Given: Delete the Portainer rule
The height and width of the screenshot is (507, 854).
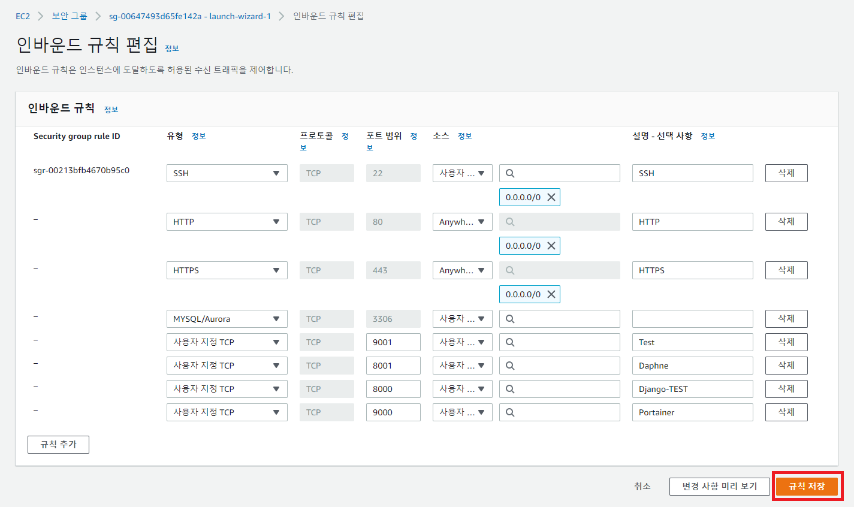Looking at the screenshot, I should [x=786, y=412].
